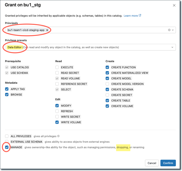Image resolution: width=182 pixels, height=171 pixels.
Task: Close the Grant on bu1_stg dialog
Action: click(174, 5)
